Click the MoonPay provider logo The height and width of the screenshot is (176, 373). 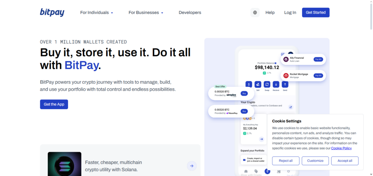tap(232, 113)
